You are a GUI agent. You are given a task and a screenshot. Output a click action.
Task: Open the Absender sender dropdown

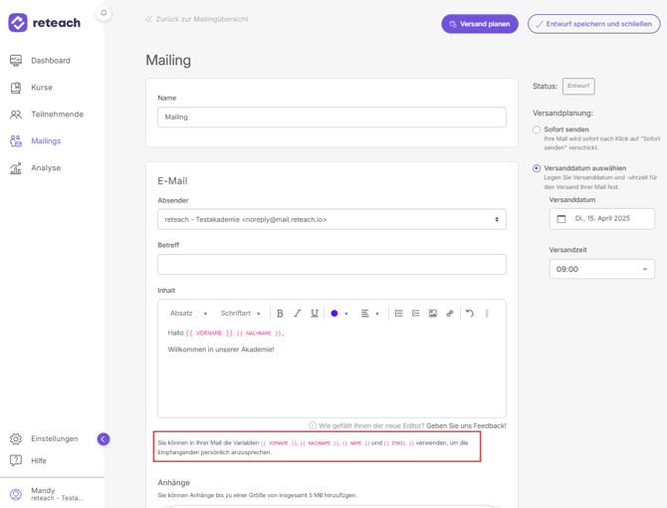[x=332, y=219]
